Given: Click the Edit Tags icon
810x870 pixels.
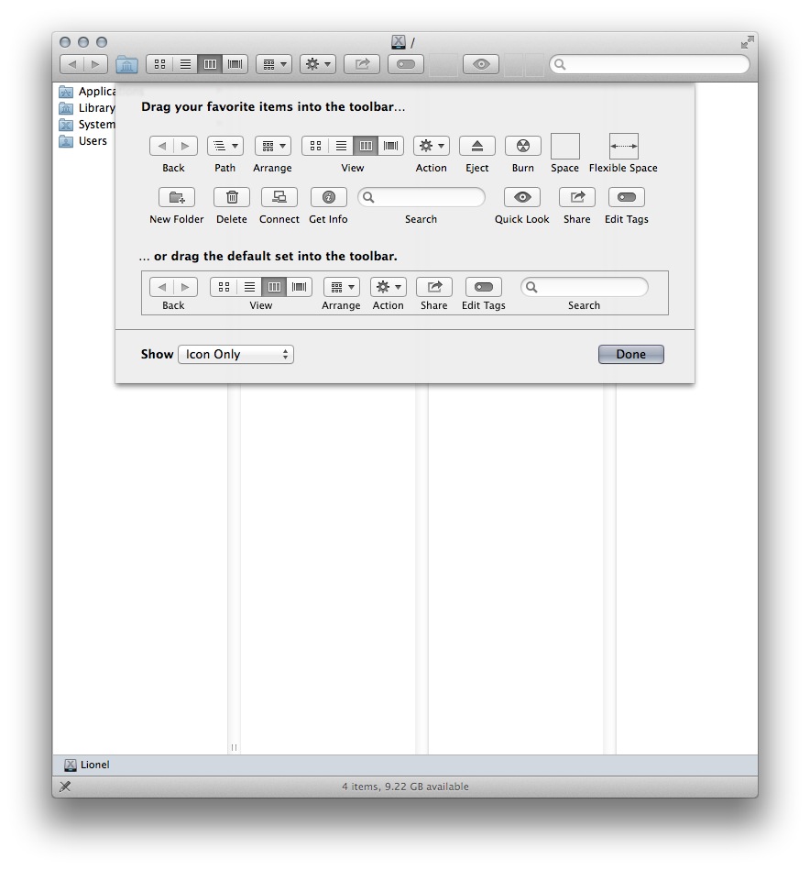Looking at the screenshot, I should 626,197.
